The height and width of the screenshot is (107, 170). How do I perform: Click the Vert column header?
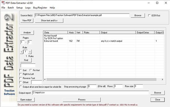pyautogui.click(x=79, y=33)
